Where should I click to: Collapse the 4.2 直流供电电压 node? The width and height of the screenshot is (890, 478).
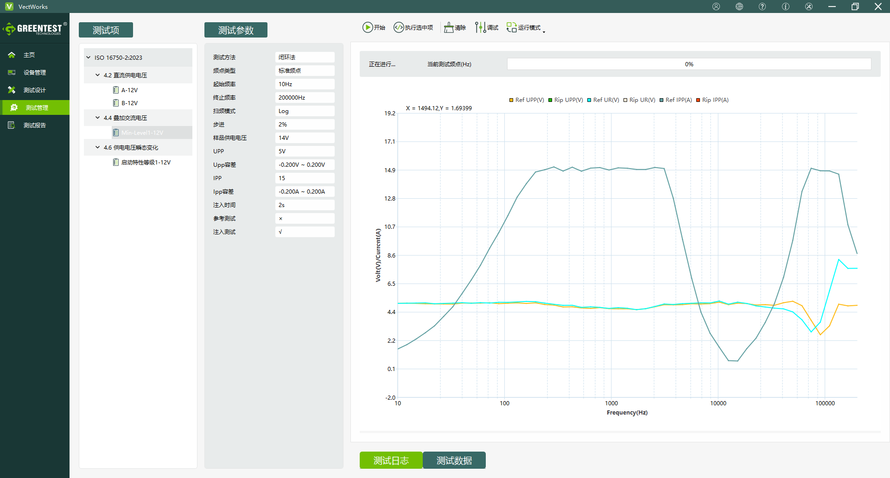[97, 75]
